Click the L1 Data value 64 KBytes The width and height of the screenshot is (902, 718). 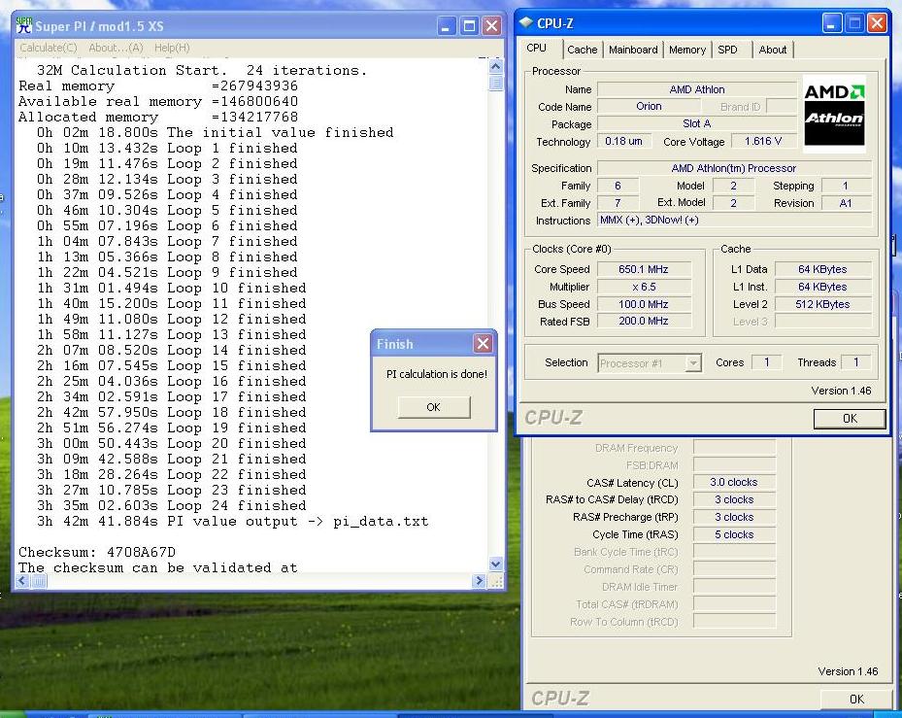point(822,269)
